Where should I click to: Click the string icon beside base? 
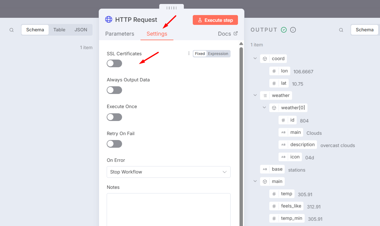click(265, 169)
